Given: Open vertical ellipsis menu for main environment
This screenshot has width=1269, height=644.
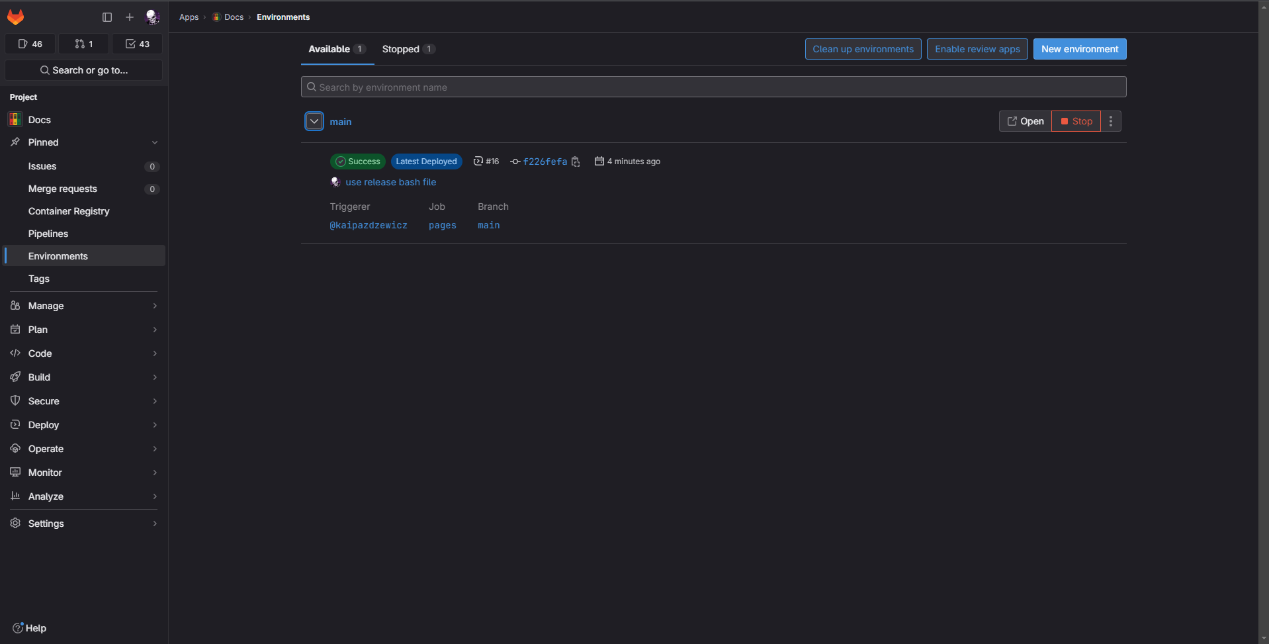Looking at the screenshot, I should click(x=1111, y=121).
